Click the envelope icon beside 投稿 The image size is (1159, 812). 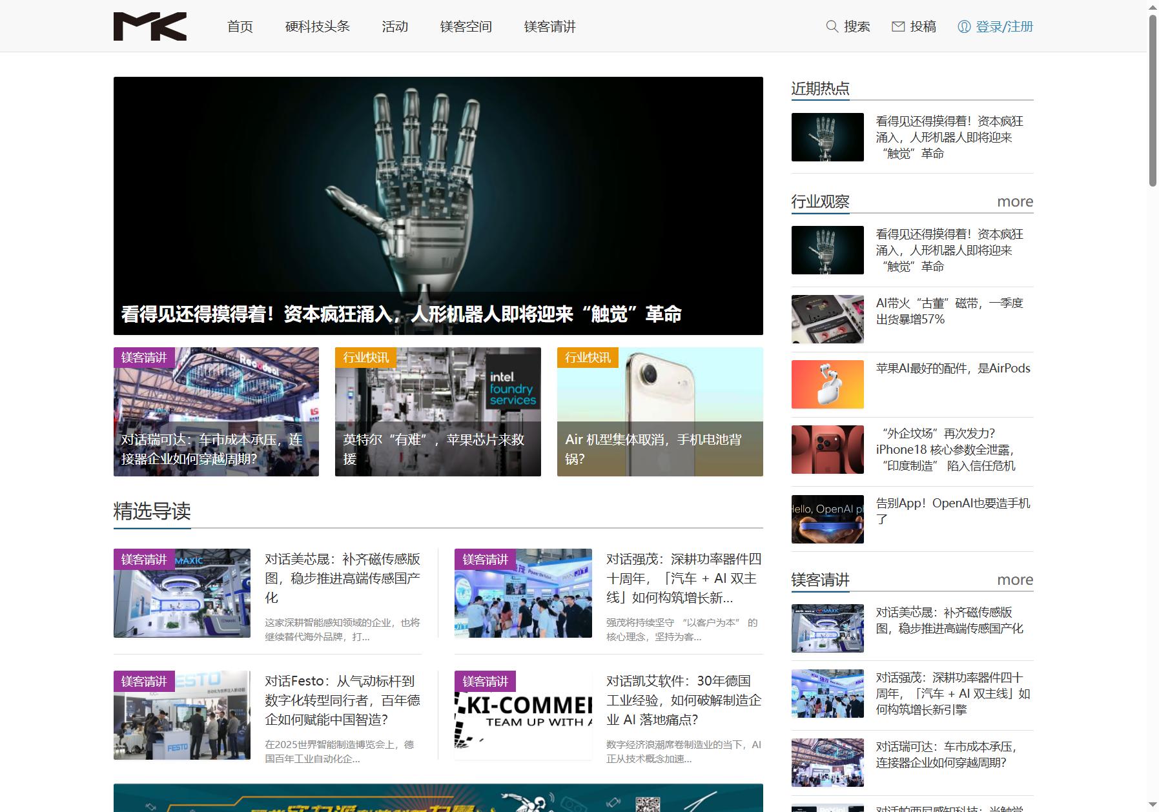(x=898, y=26)
